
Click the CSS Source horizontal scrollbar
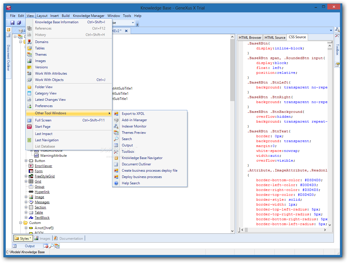click(283, 230)
